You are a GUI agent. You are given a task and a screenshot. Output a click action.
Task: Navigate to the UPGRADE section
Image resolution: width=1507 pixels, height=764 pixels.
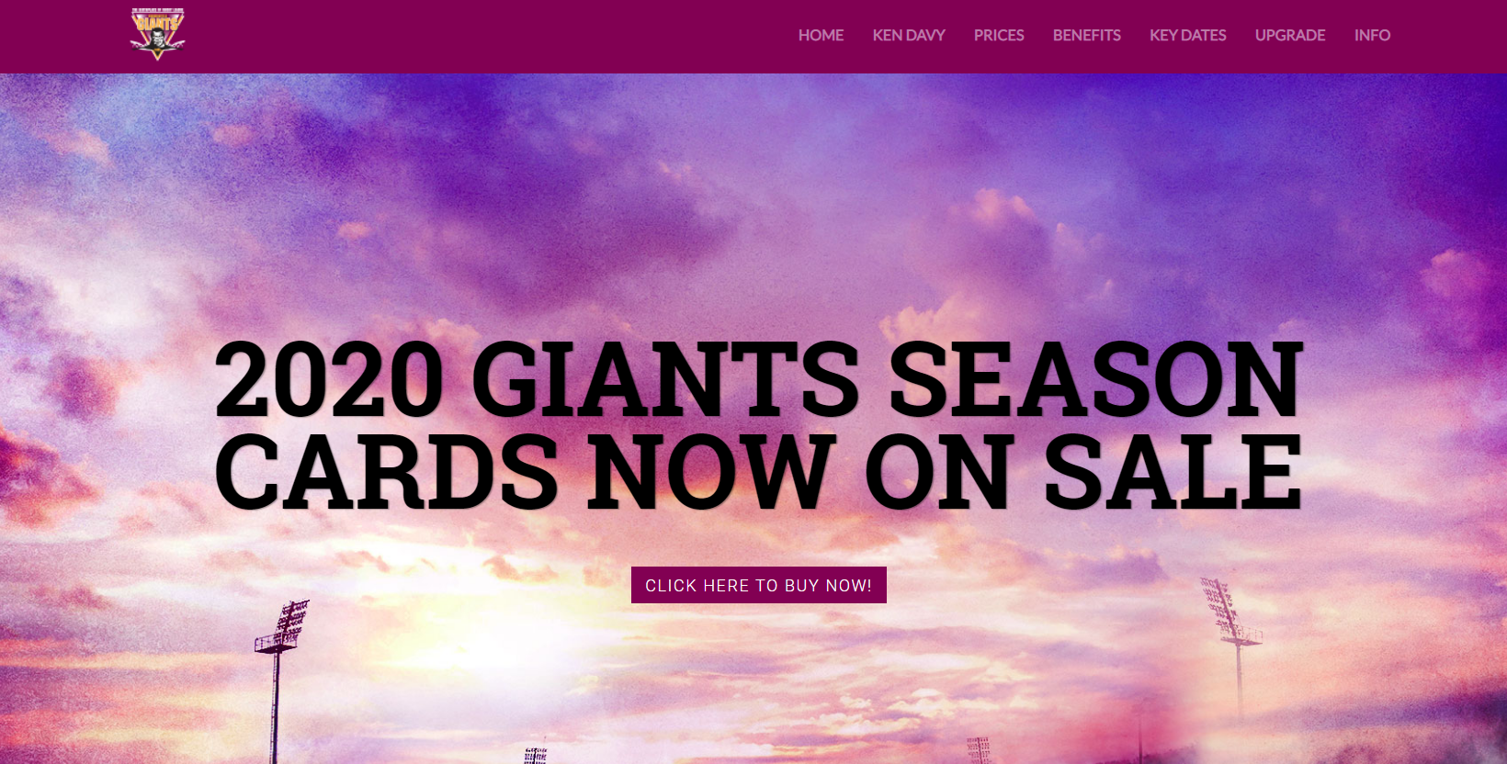click(x=1290, y=35)
